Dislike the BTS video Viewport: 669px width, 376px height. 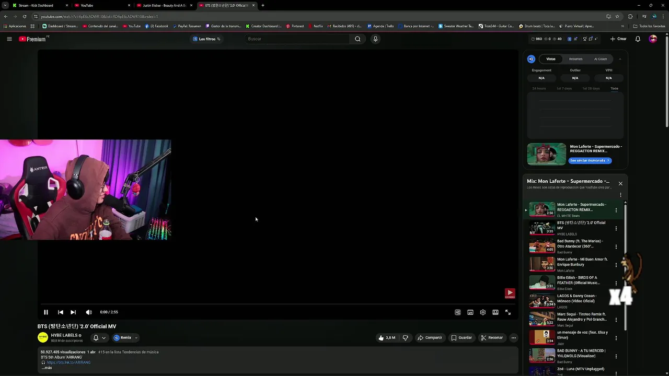click(x=405, y=338)
